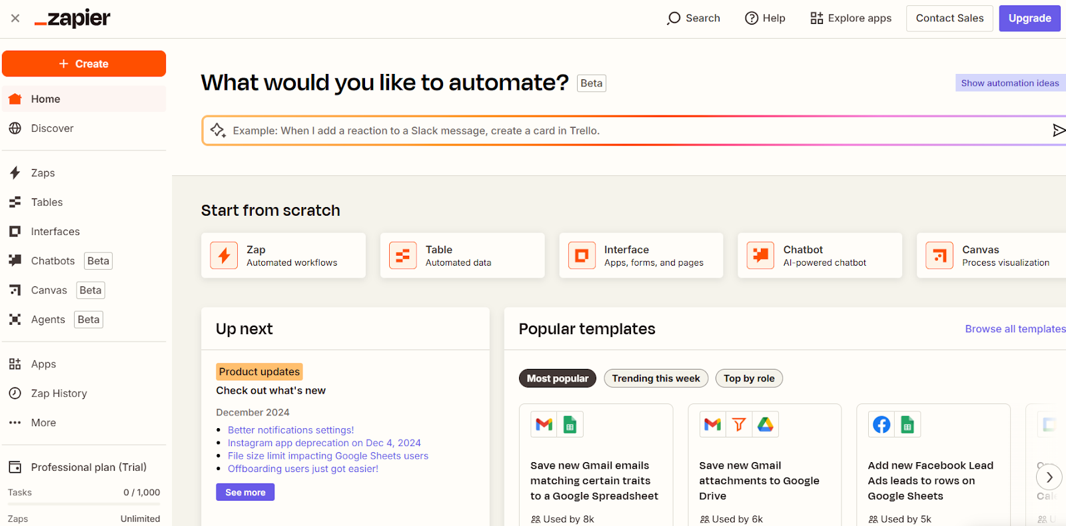
Task: Select the Most popular tab
Action: [x=558, y=379]
